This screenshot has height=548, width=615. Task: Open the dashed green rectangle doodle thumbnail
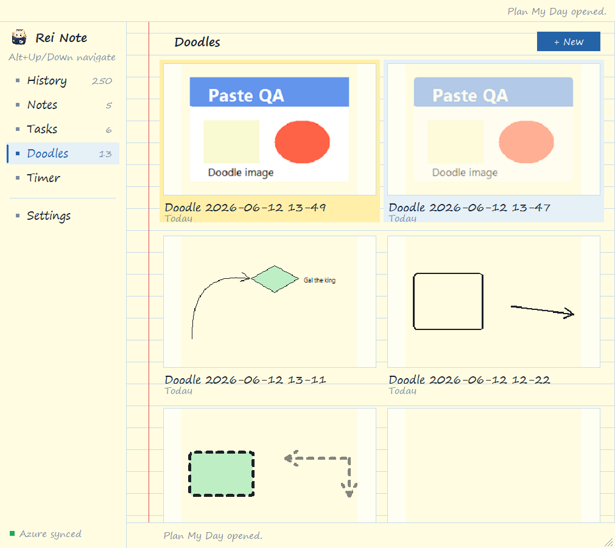(270, 466)
